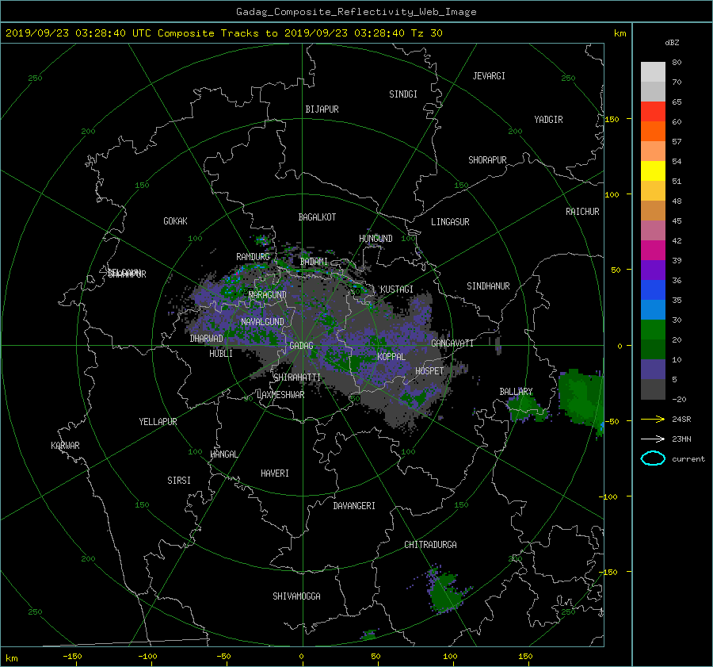Choose the dark grey -20 to 5 dBZ swatch

pos(653,389)
